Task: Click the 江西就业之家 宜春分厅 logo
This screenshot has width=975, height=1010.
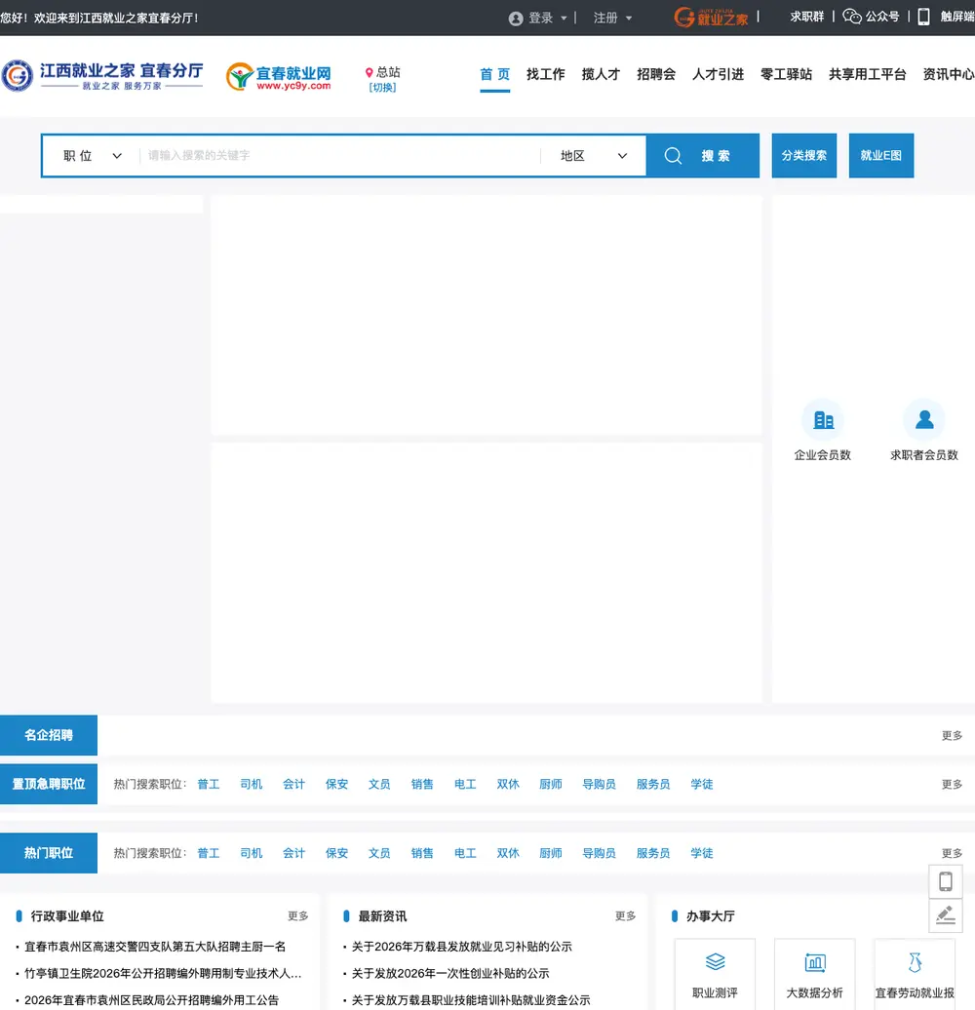Action: [102, 76]
